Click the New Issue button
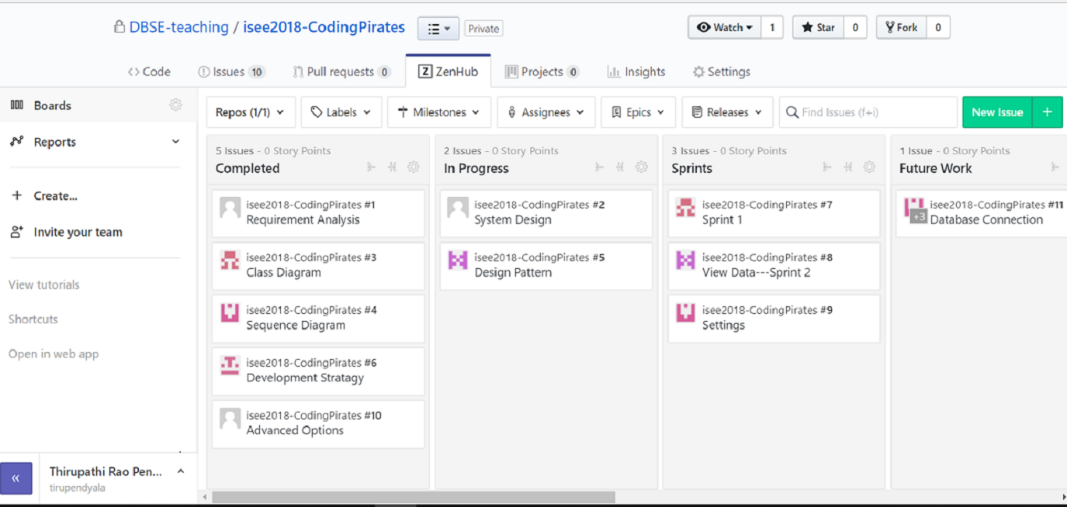The image size is (1067, 507). pyautogui.click(x=997, y=112)
